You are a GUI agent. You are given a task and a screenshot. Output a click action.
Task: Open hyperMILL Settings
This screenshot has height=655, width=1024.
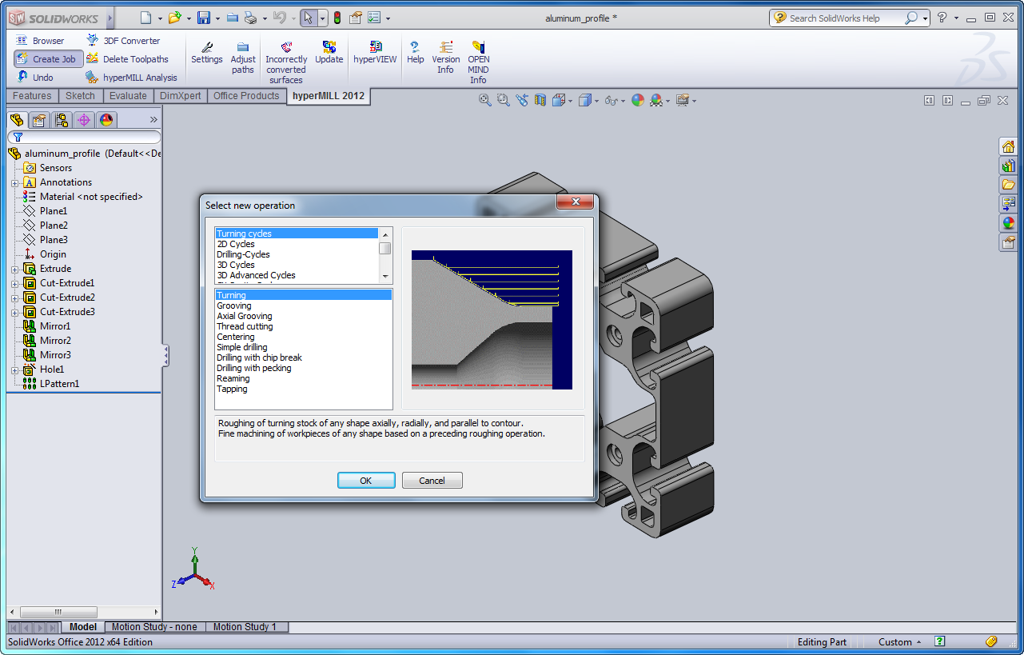click(207, 53)
